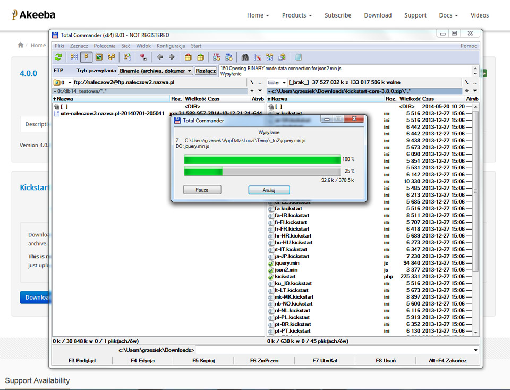Open new FTP URL connection icon
Image resolution: width=510 pixels, height=390 pixels.
click(228, 57)
